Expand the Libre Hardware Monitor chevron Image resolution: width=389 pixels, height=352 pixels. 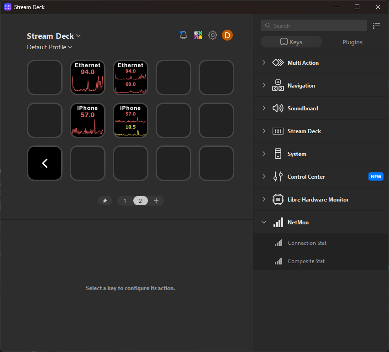(264, 199)
